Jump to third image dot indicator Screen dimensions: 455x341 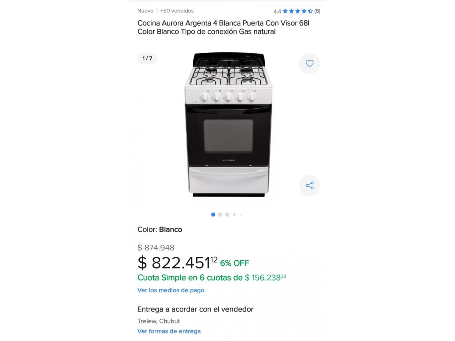click(227, 215)
